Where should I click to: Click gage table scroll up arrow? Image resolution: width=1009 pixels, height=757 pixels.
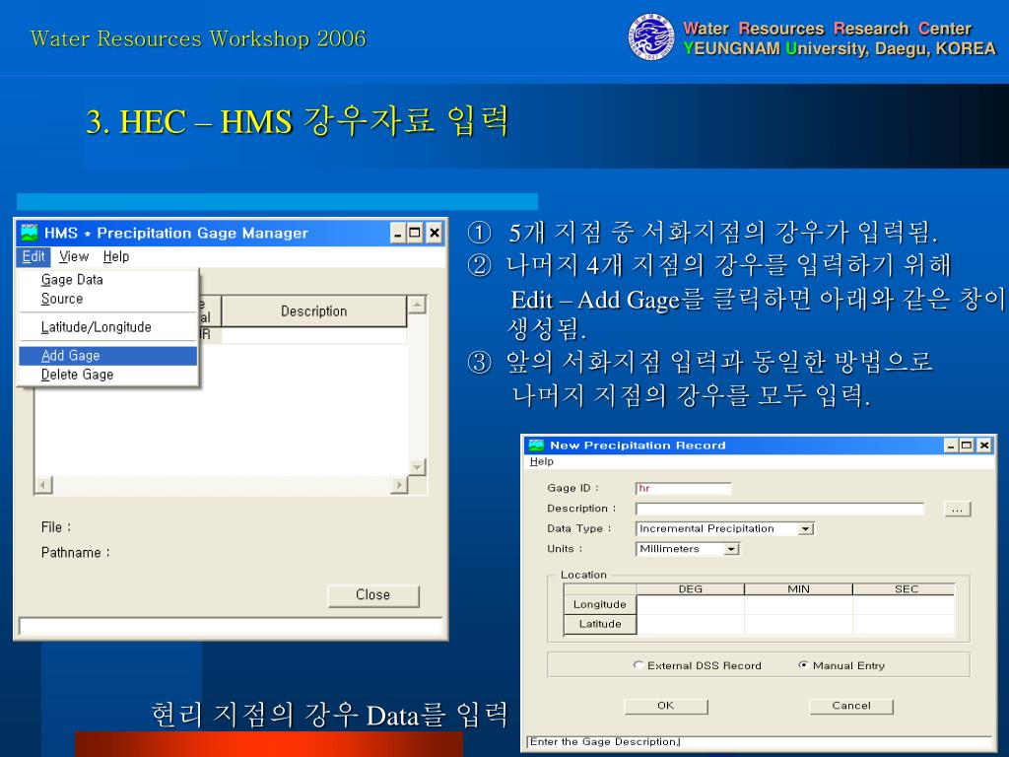click(417, 305)
